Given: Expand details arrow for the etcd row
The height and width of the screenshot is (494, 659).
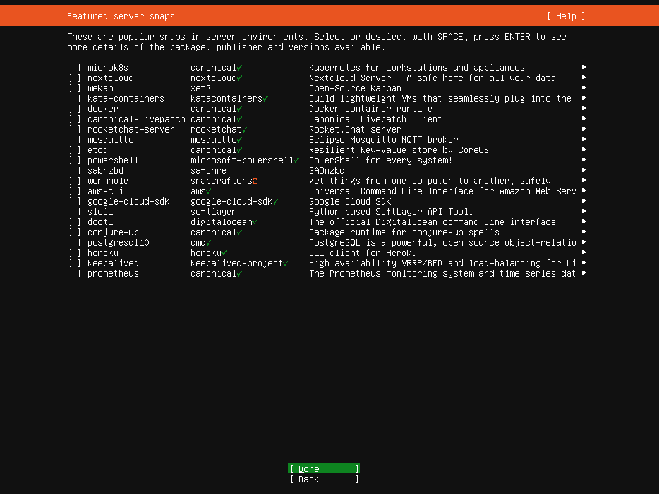Looking at the screenshot, I should pos(584,150).
